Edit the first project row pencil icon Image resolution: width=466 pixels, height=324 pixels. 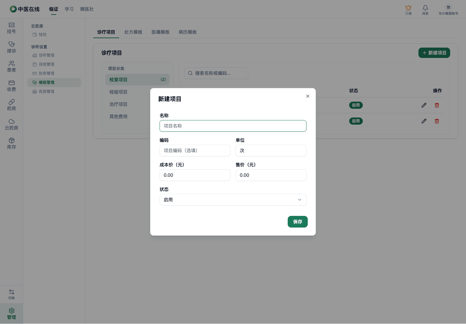point(424,105)
